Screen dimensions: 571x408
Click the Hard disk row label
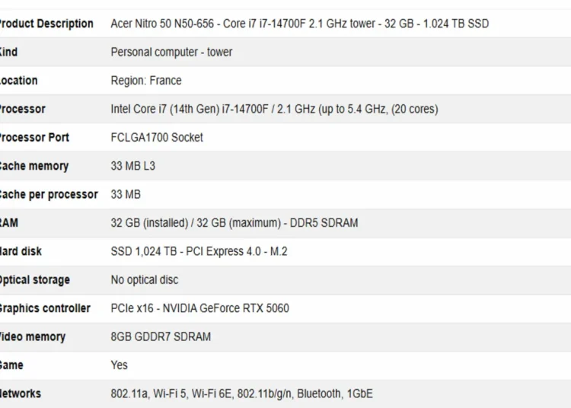point(21,251)
